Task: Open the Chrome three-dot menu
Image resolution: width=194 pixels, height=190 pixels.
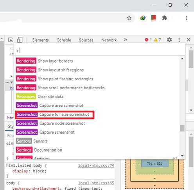Action: coord(187,18)
